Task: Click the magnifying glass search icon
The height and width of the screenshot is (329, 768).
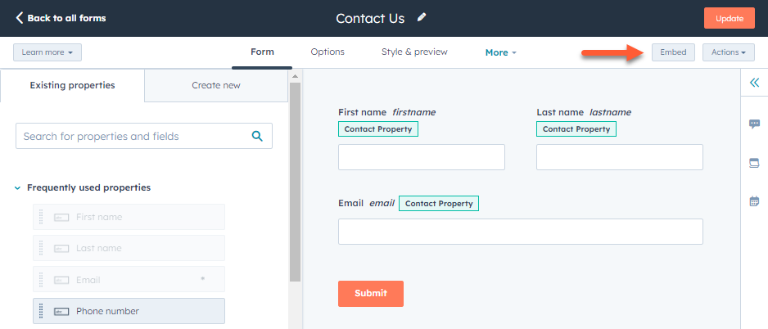Action: coord(257,137)
